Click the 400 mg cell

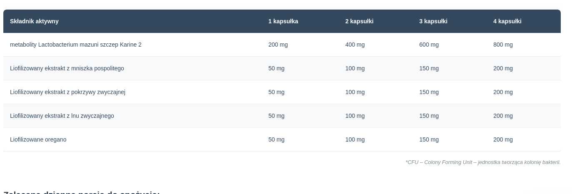pyautogui.click(x=355, y=45)
